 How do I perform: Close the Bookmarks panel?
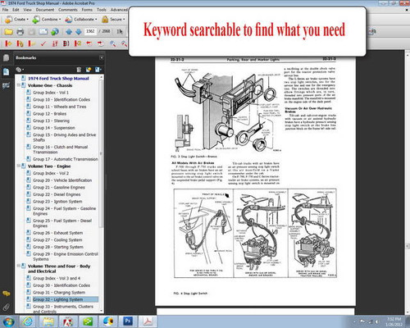[102, 57]
